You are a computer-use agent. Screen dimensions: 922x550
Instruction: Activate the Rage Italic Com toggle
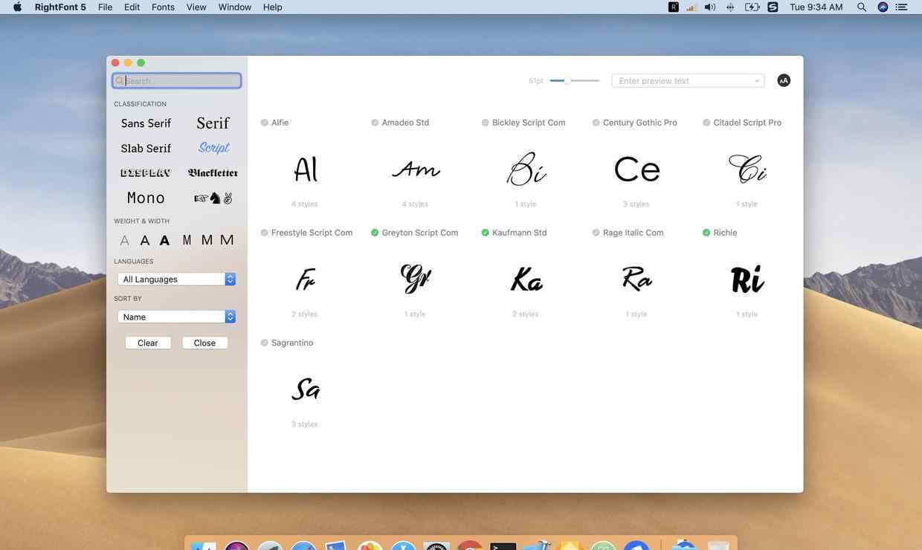tap(596, 233)
